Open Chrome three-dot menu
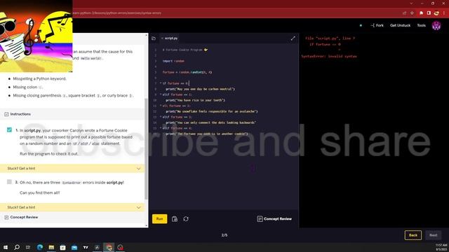 point(444,13)
